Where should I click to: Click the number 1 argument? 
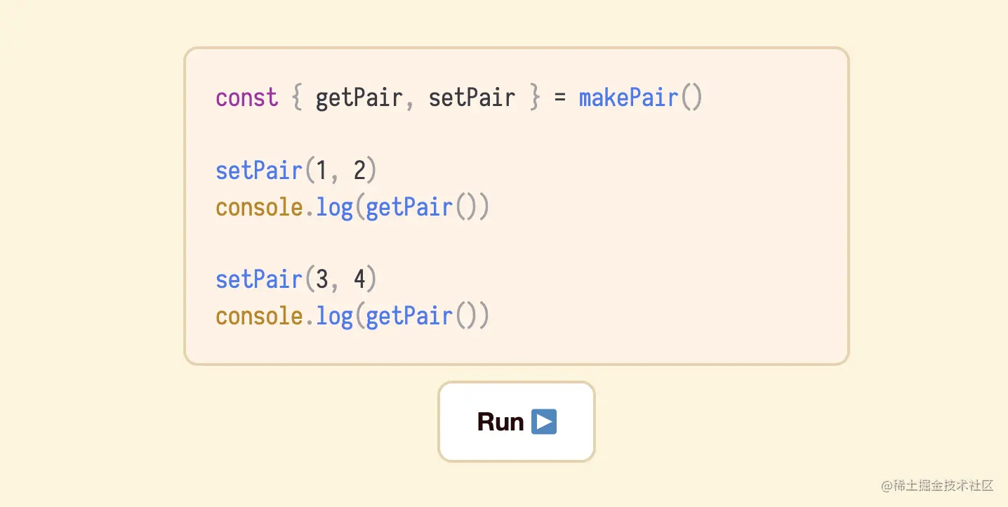click(x=321, y=171)
